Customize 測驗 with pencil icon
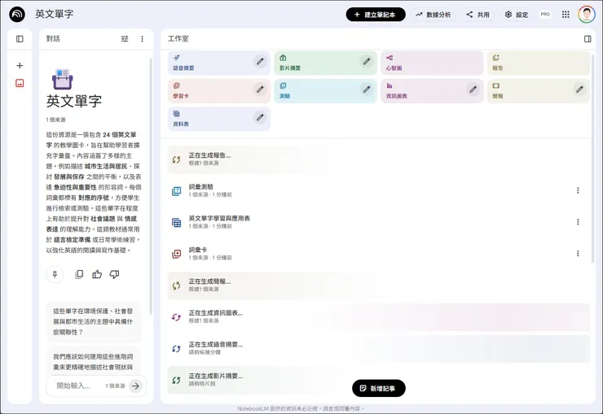The image size is (603, 414). 367,89
